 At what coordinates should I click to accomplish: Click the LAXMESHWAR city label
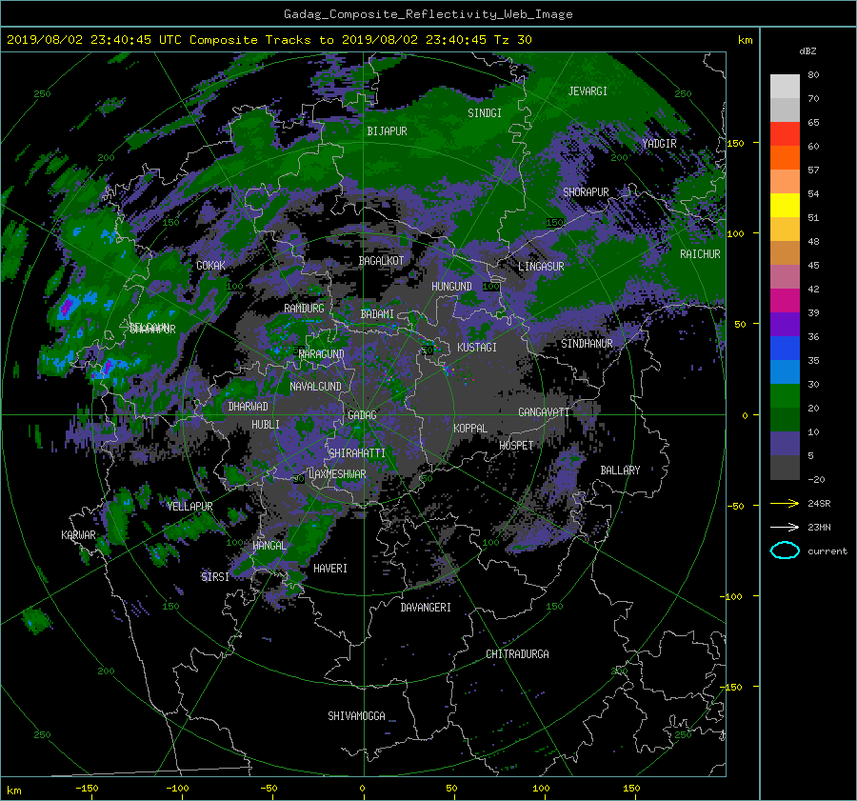337,474
